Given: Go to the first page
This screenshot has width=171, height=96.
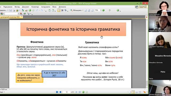Looking at the screenshot, I should point(57,92).
